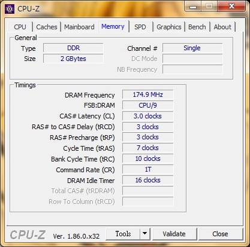The image size is (250, 247).
Task: Click the disabled maximize button
Action: pos(209,7)
